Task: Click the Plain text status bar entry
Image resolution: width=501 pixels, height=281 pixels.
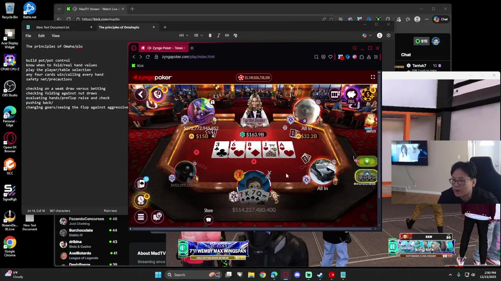Action: (110, 211)
